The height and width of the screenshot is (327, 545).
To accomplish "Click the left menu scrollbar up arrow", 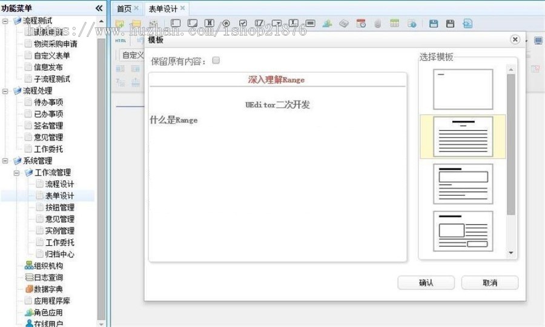I will [x=101, y=21].
